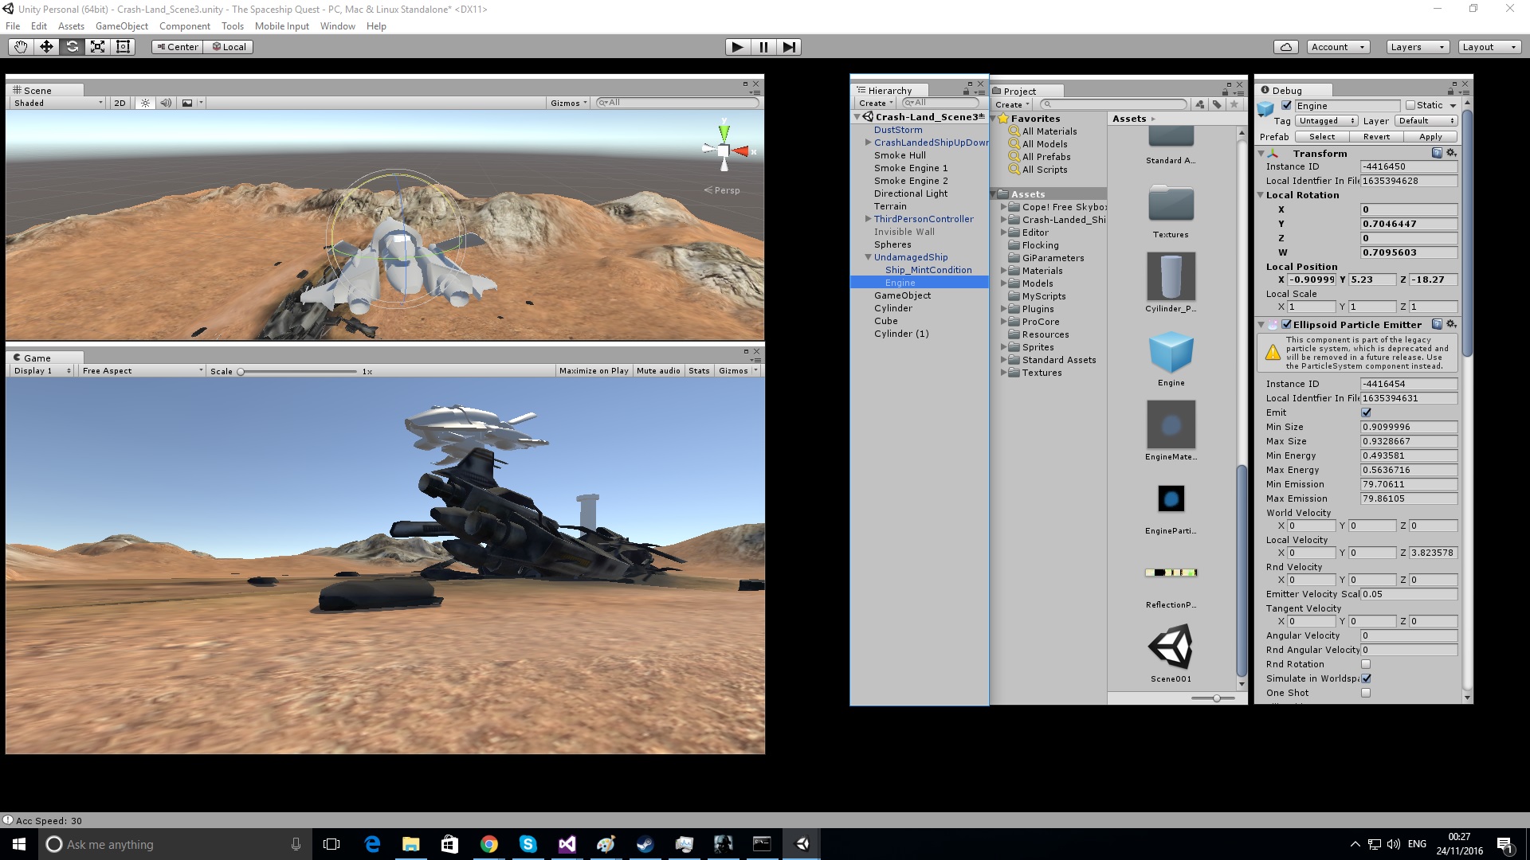Open Free Aspect dropdown
The image size is (1530, 860).
pos(143,371)
